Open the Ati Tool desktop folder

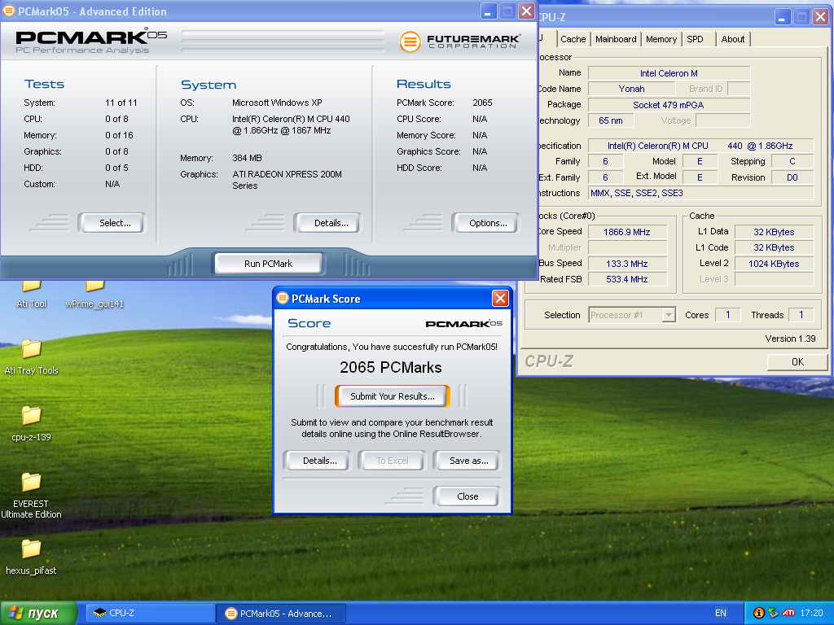[x=32, y=294]
